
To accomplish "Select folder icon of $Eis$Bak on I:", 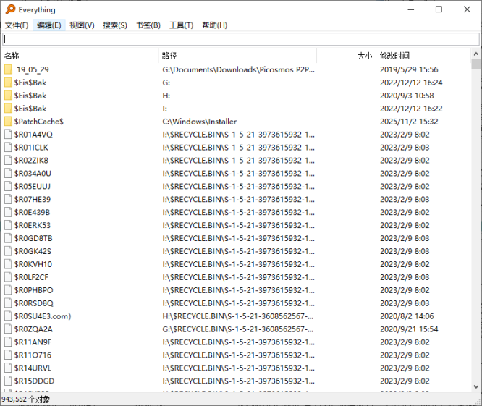I will pyautogui.click(x=8, y=109).
